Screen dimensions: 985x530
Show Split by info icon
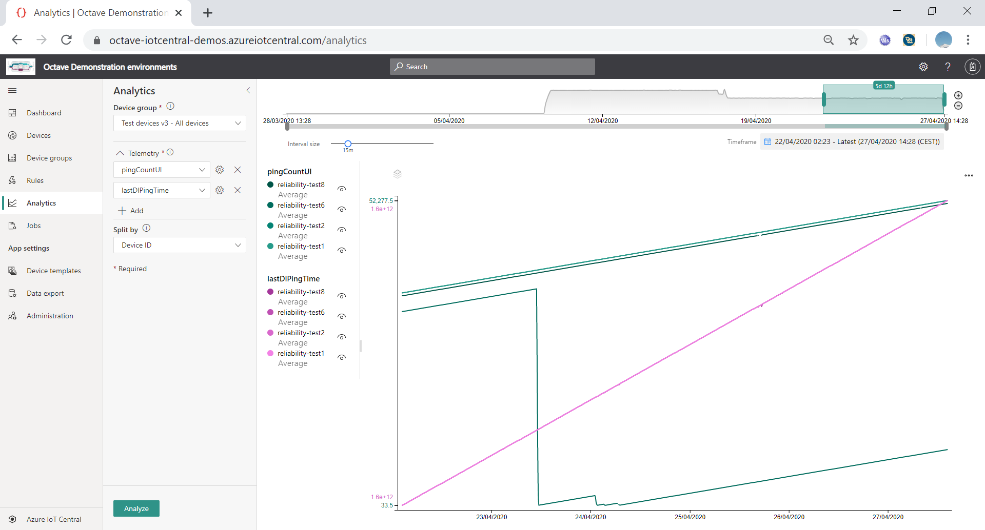[x=146, y=228]
